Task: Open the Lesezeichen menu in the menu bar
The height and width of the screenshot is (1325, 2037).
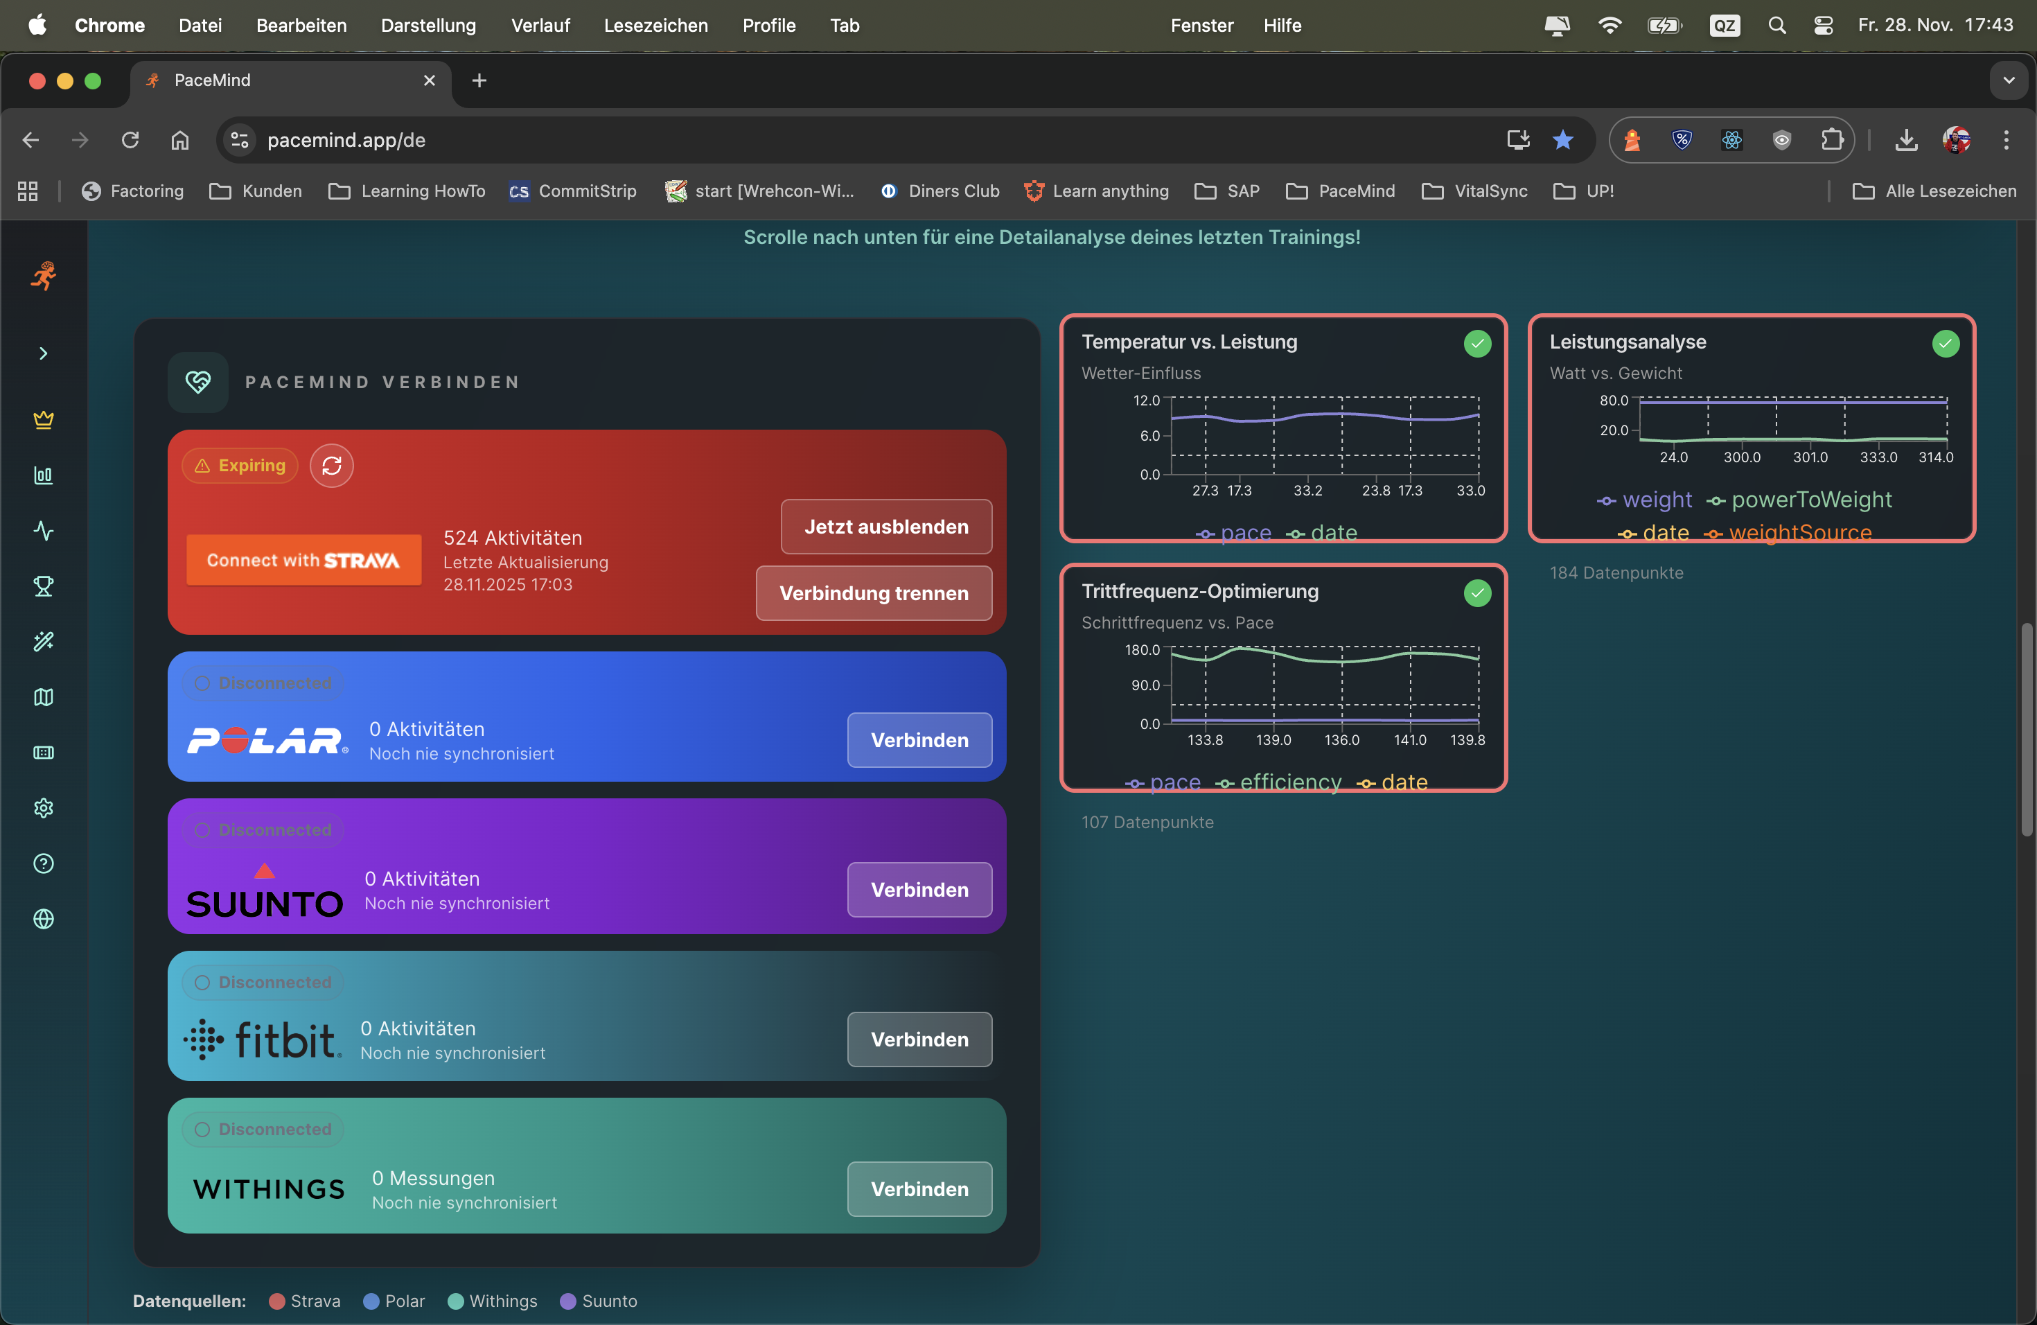Action: (x=655, y=26)
